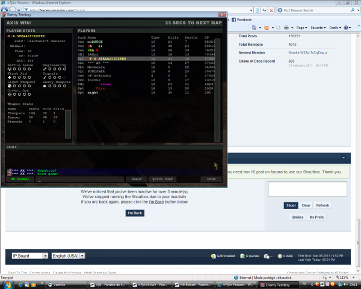
Task: Click the MORE button in Enemy Territory
Action: pos(211,179)
